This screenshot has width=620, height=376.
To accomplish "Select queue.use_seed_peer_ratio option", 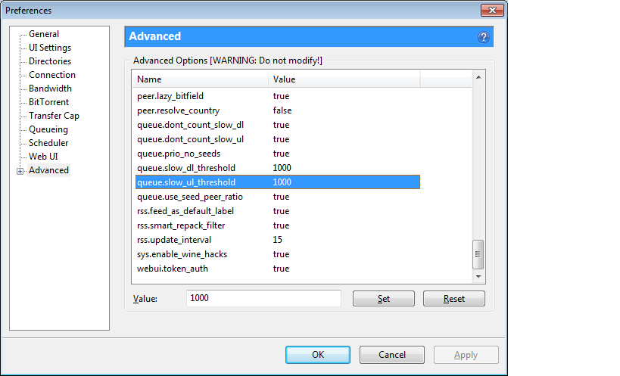I will (278, 197).
